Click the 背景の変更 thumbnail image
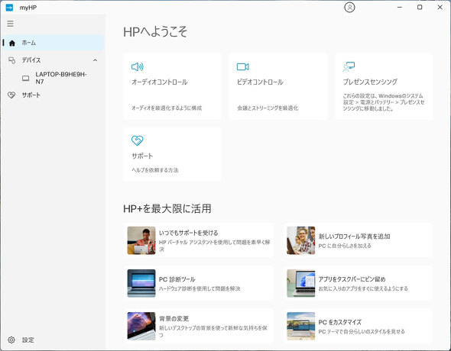451x351 pixels. (141, 326)
